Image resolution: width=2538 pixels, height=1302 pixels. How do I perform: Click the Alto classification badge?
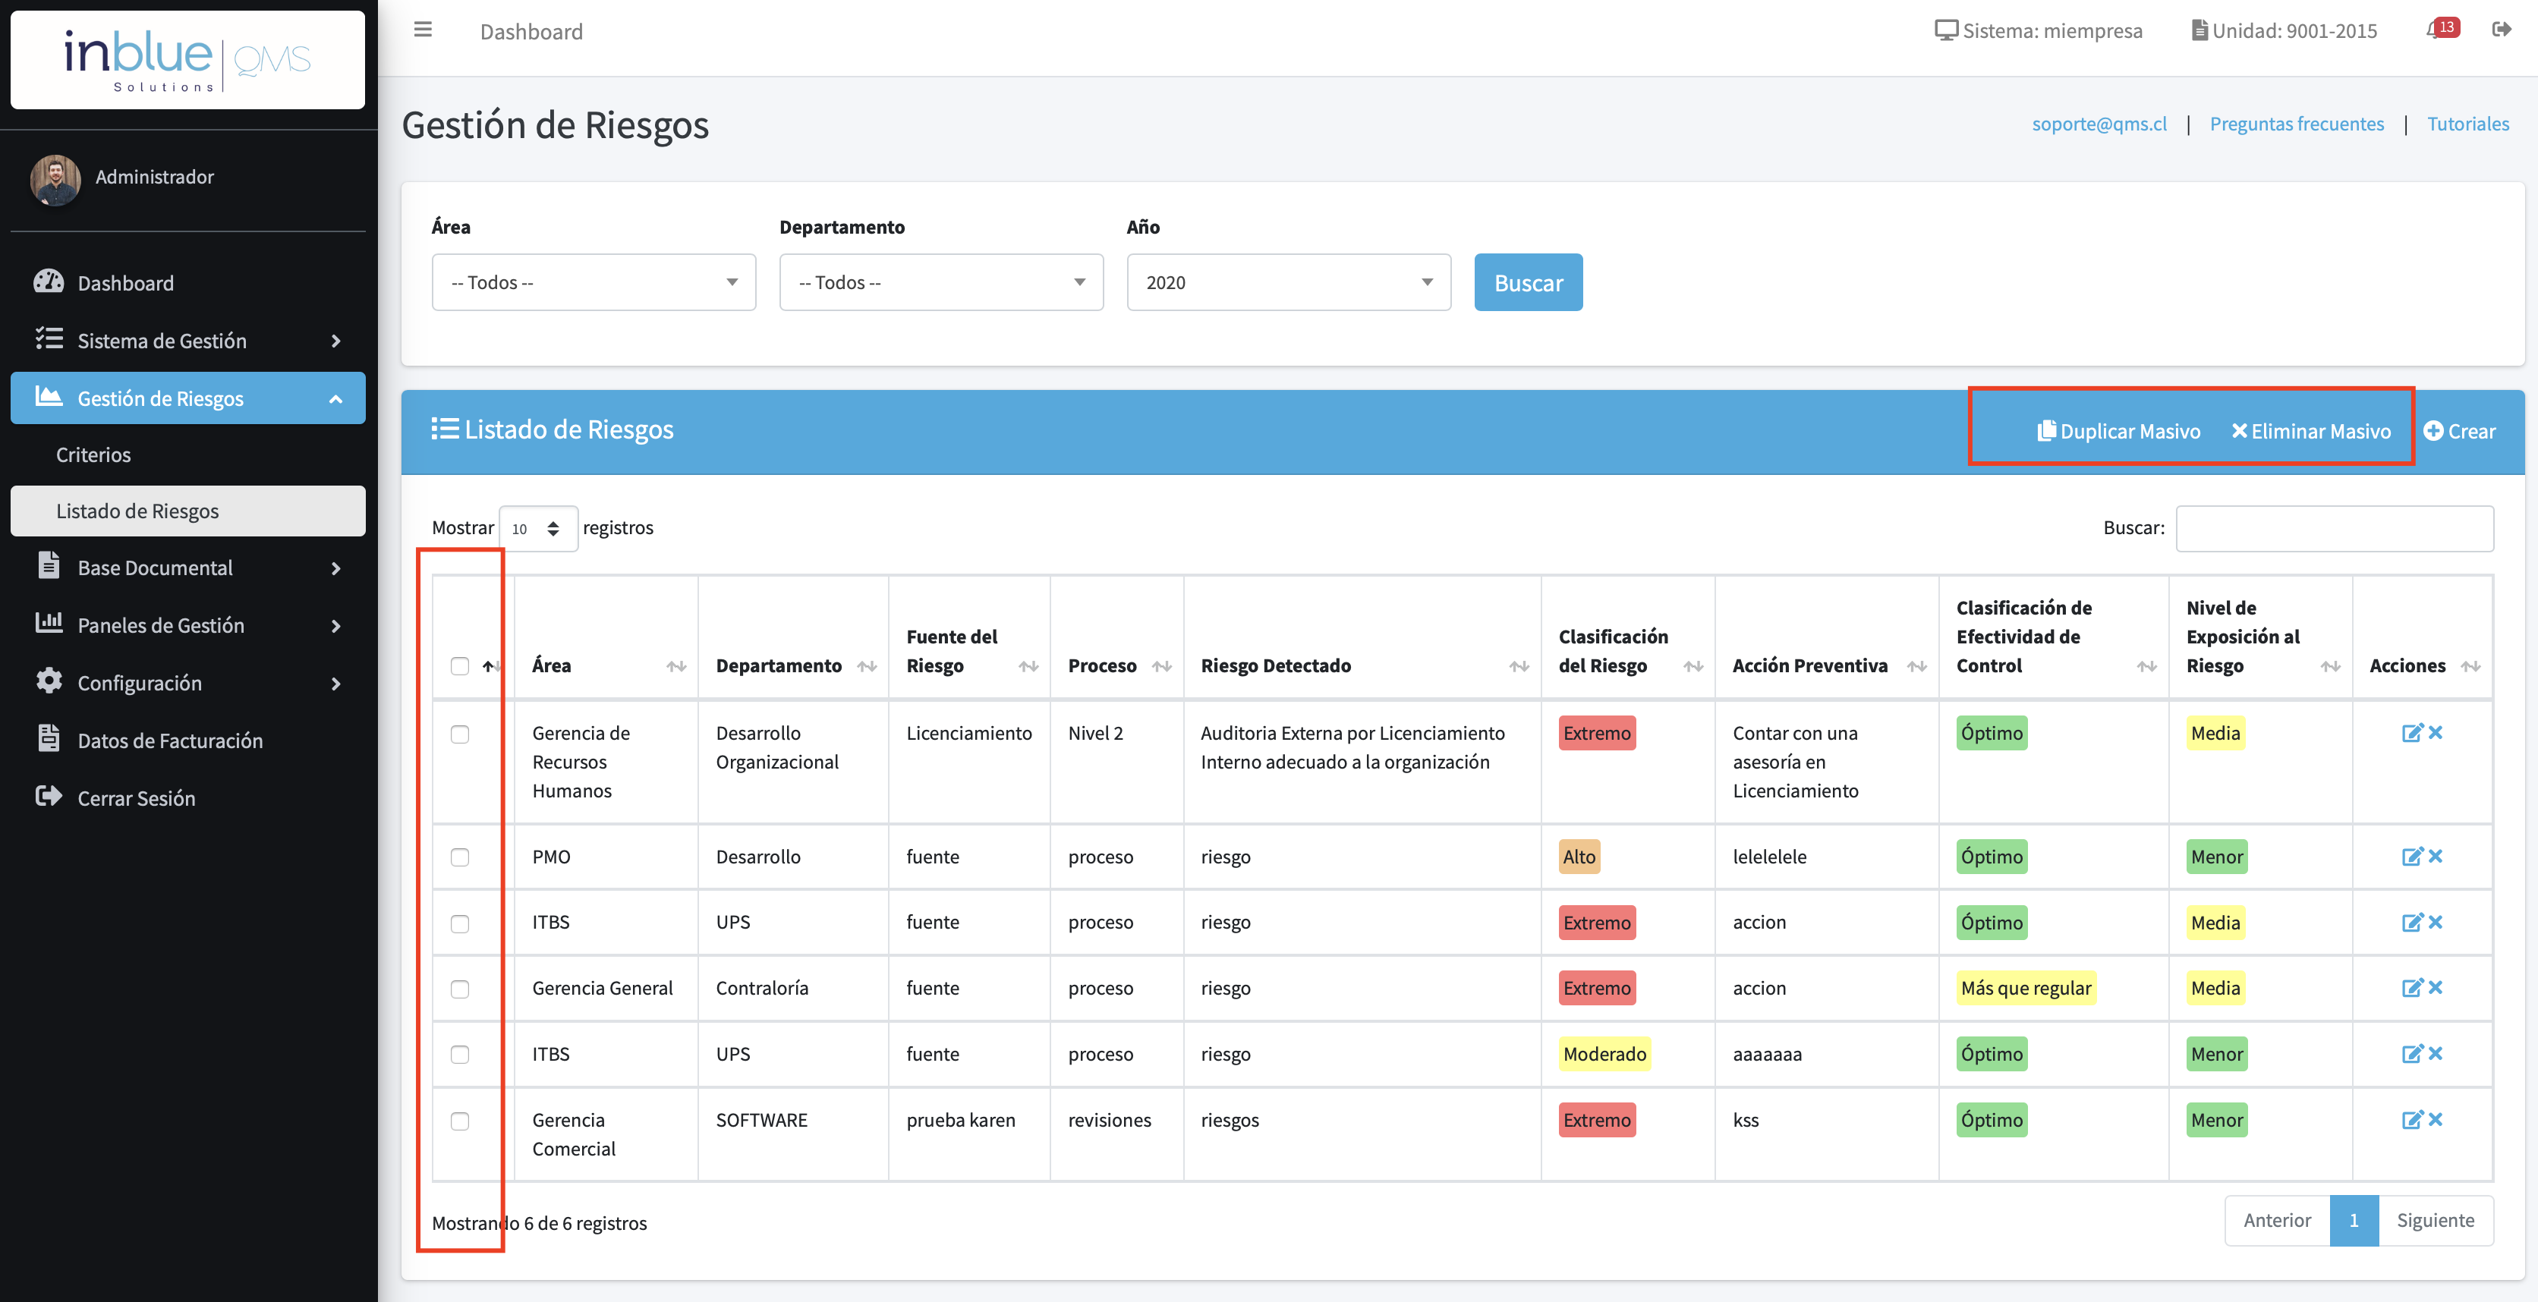pyautogui.click(x=1579, y=856)
